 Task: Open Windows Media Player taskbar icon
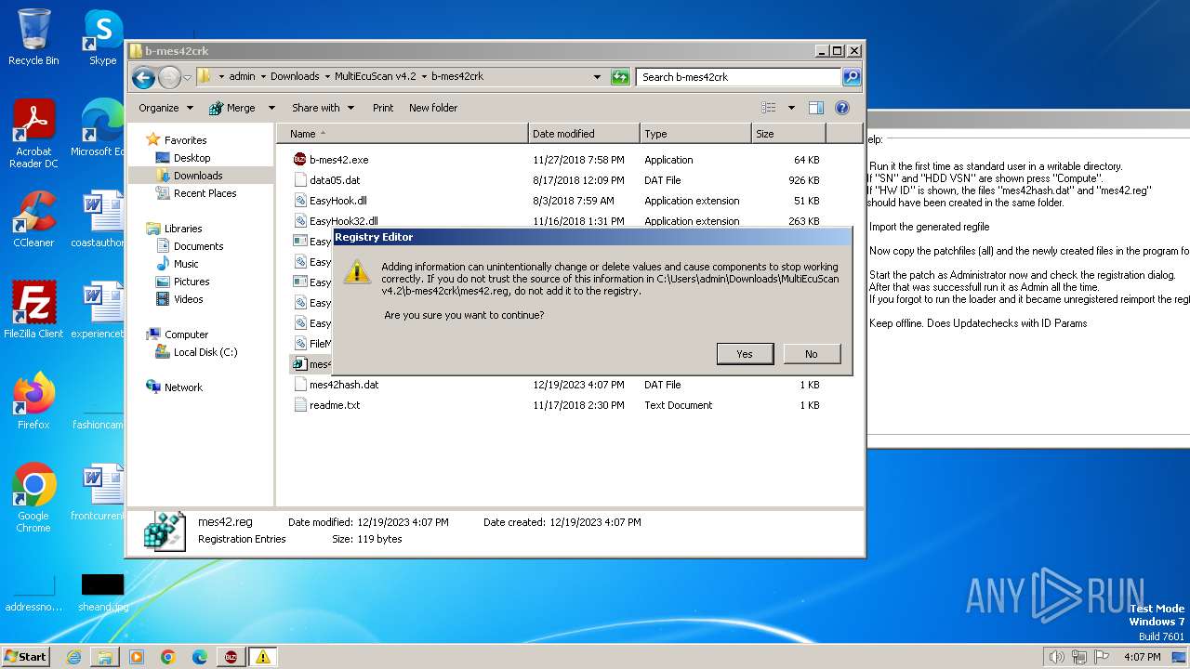click(x=137, y=657)
